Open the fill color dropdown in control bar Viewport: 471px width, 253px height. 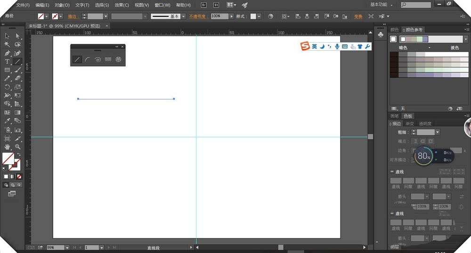[47, 16]
